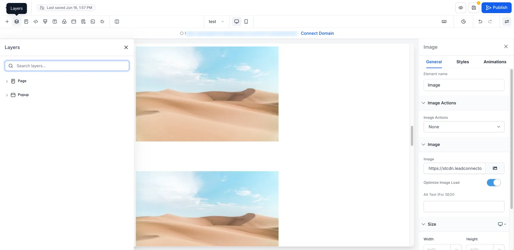Screen dimensions: 514x250
Task: Select the bottom desert image on canvas
Action: click(207, 208)
